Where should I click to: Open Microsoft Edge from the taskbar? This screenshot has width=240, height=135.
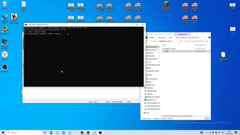click(51, 132)
